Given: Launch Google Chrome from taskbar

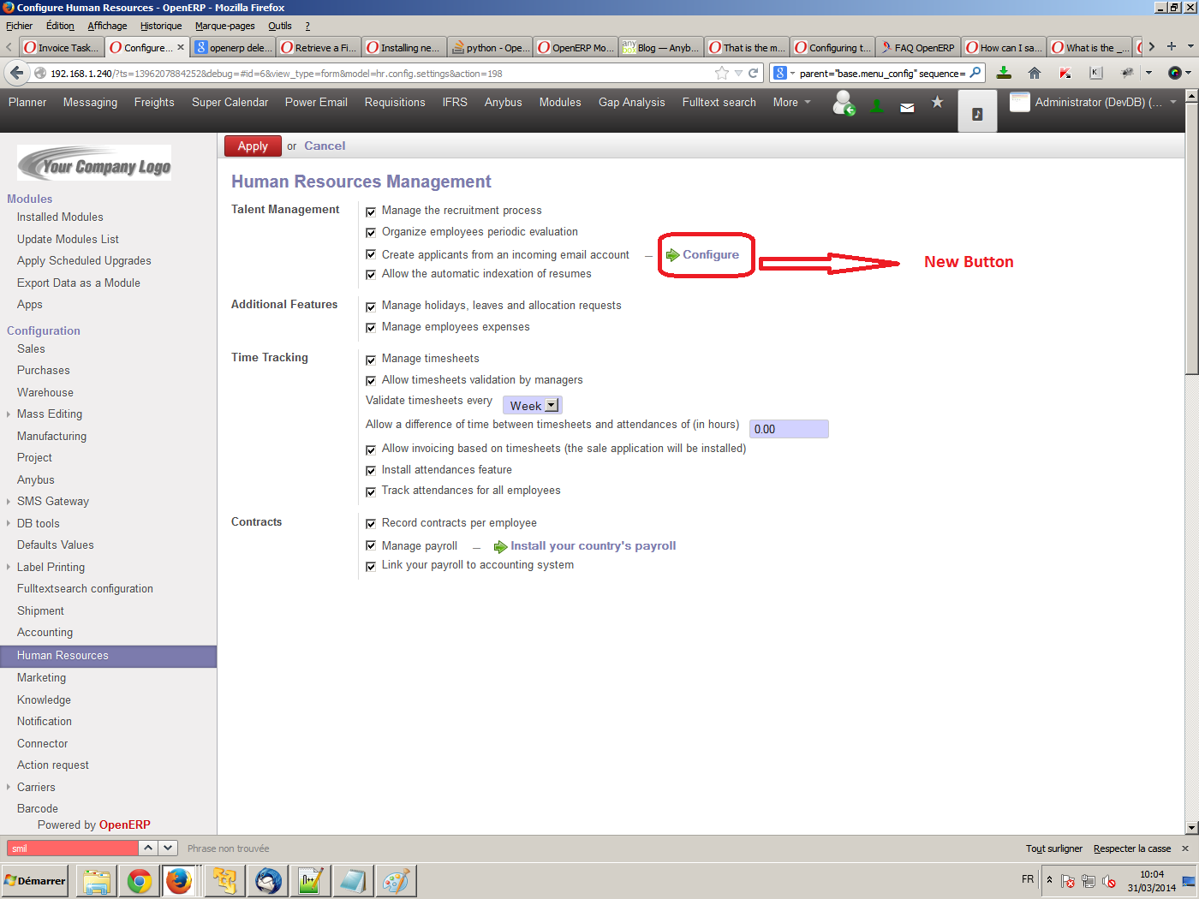Looking at the screenshot, I should (x=140, y=880).
